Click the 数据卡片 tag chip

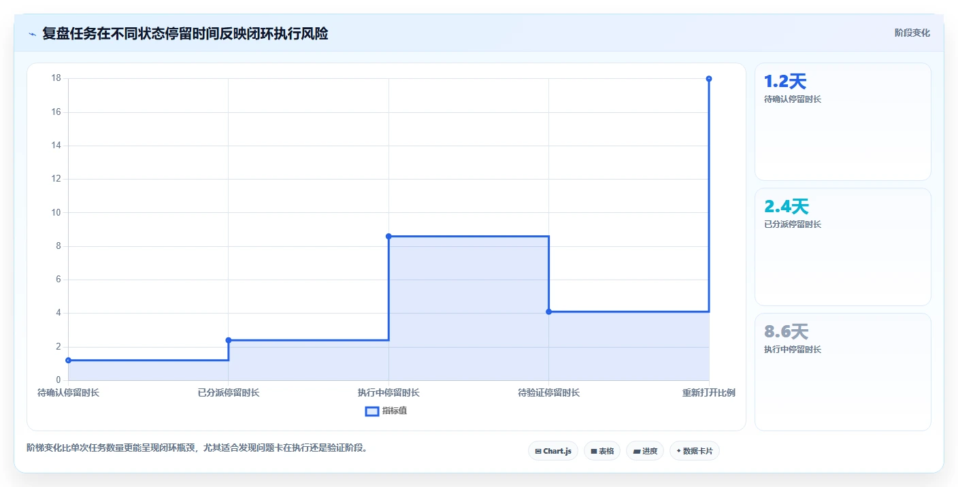[695, 451]
